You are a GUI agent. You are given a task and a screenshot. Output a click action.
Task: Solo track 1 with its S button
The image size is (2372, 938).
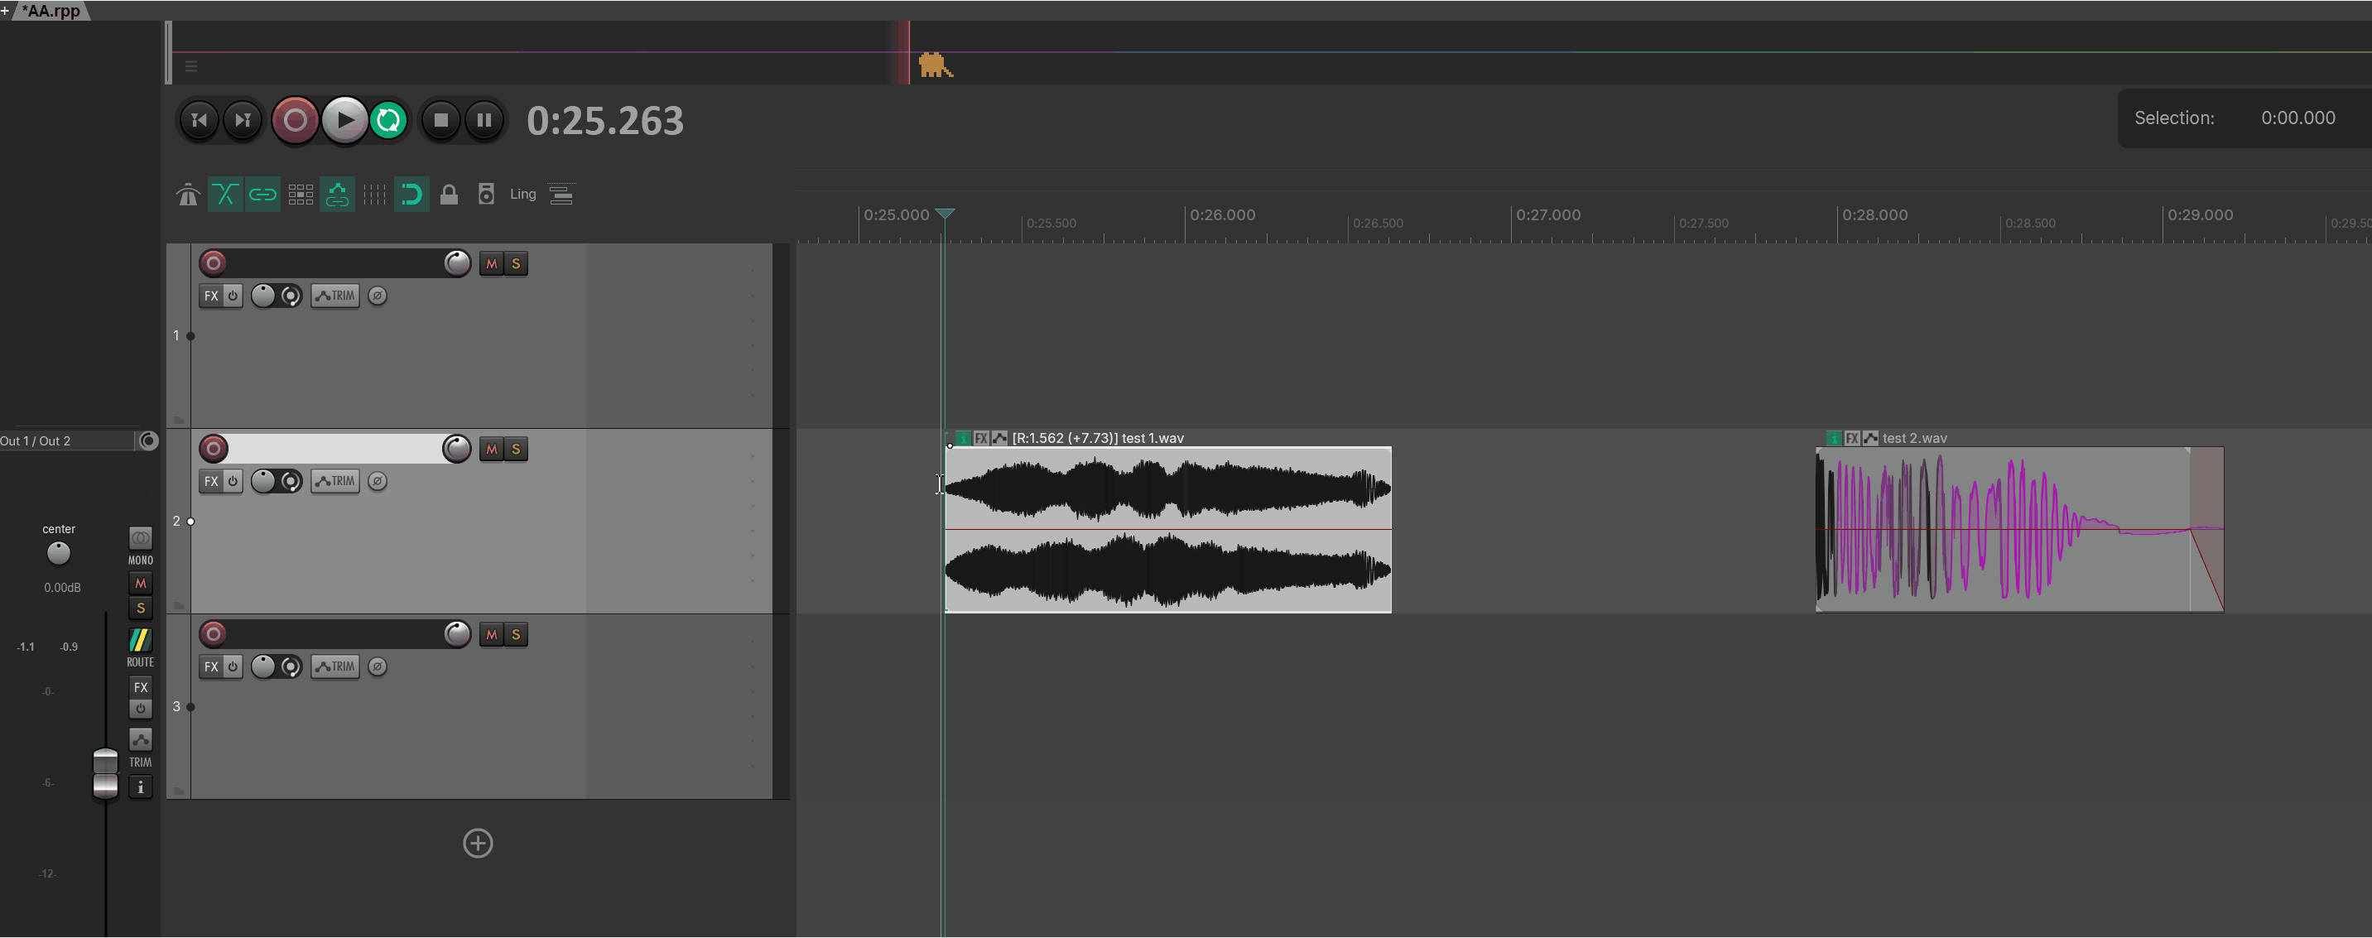coord(516,264)
